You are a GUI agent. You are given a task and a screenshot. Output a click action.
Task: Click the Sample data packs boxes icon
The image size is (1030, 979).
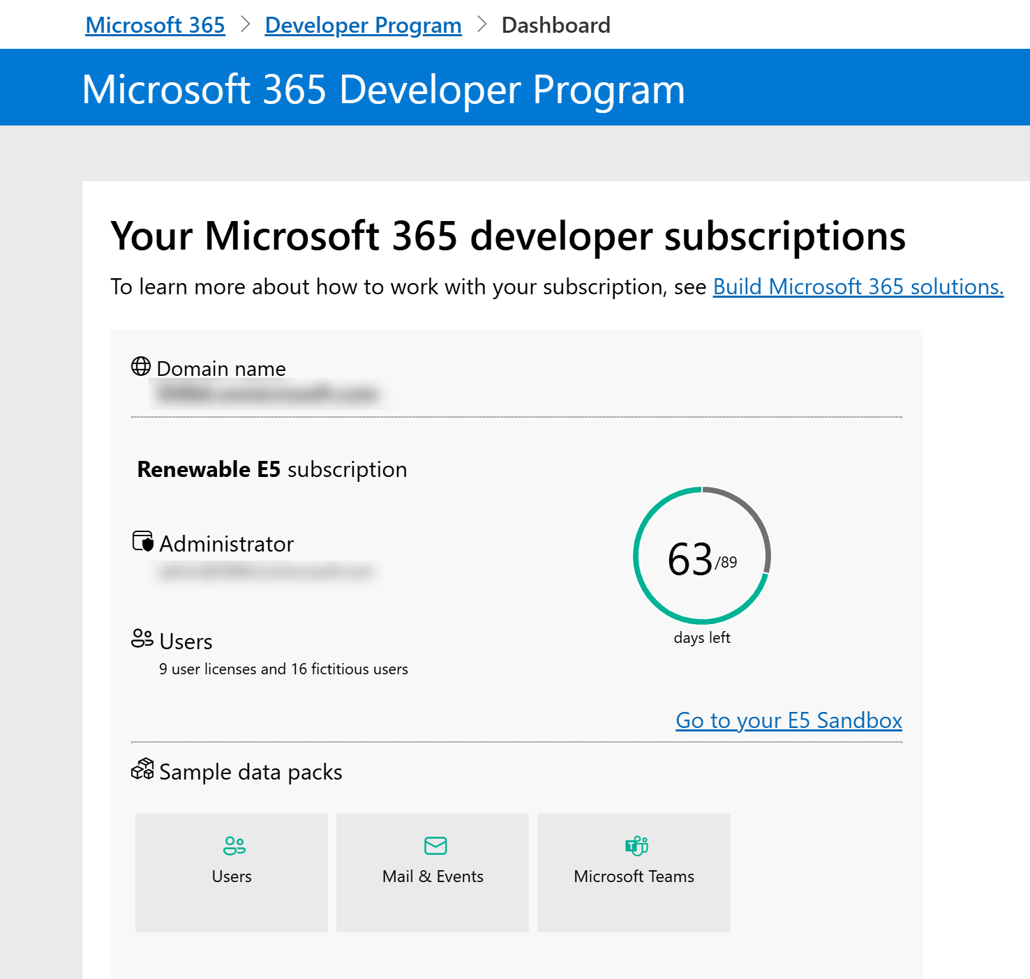[x=142, y=769]
